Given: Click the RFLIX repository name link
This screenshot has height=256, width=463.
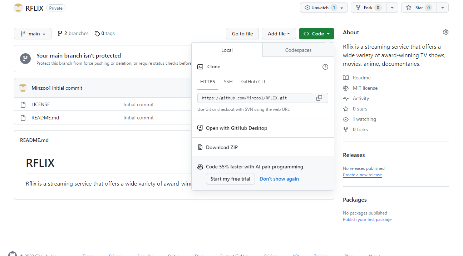Looking at the screenshot, I should [34, 8].
